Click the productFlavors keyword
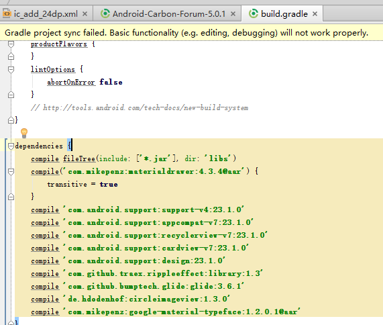The image size is (383, 325). [59, 44]
